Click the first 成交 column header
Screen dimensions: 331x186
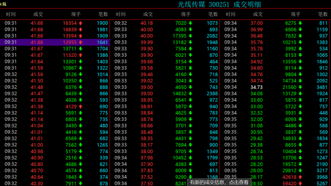click(38, 14)
